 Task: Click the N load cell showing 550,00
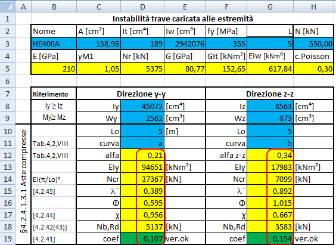pos(313,44)
